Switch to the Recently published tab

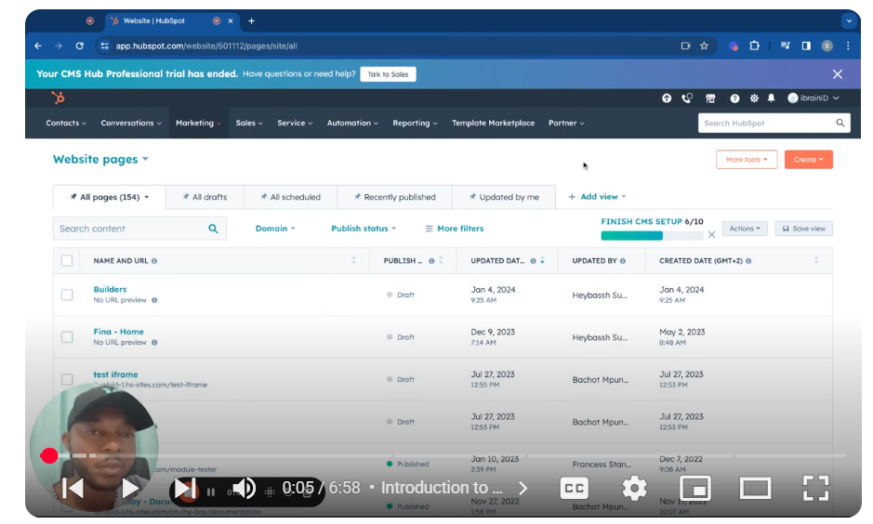tap(395, 197)
